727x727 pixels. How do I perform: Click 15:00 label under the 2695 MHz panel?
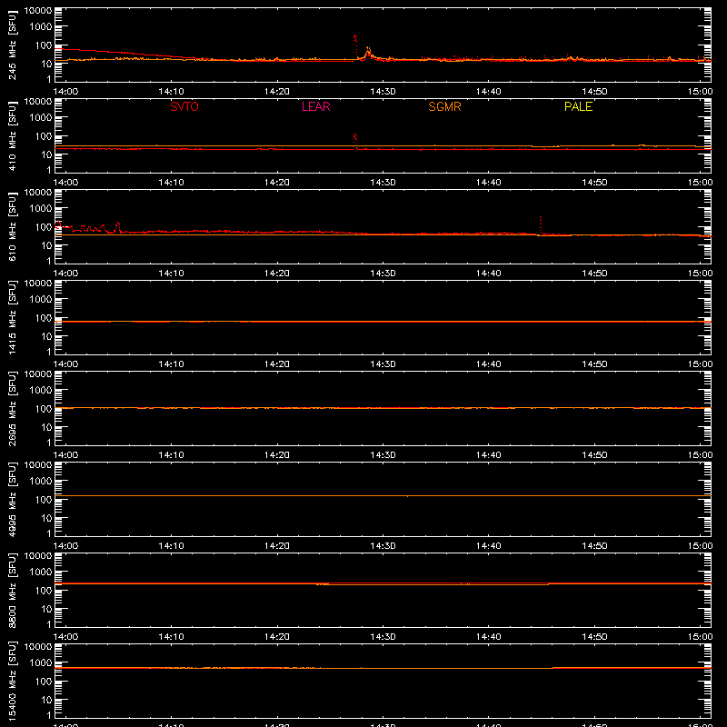700,455
